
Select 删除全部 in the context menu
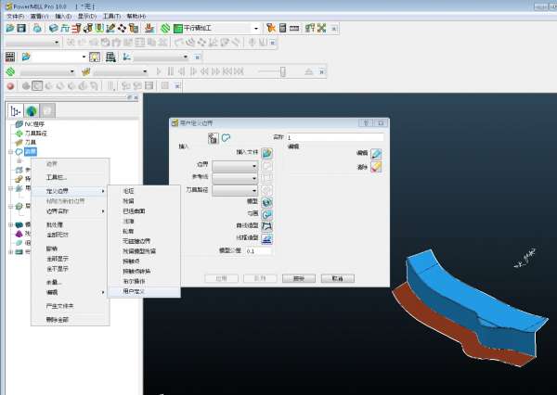pos(71,320)
